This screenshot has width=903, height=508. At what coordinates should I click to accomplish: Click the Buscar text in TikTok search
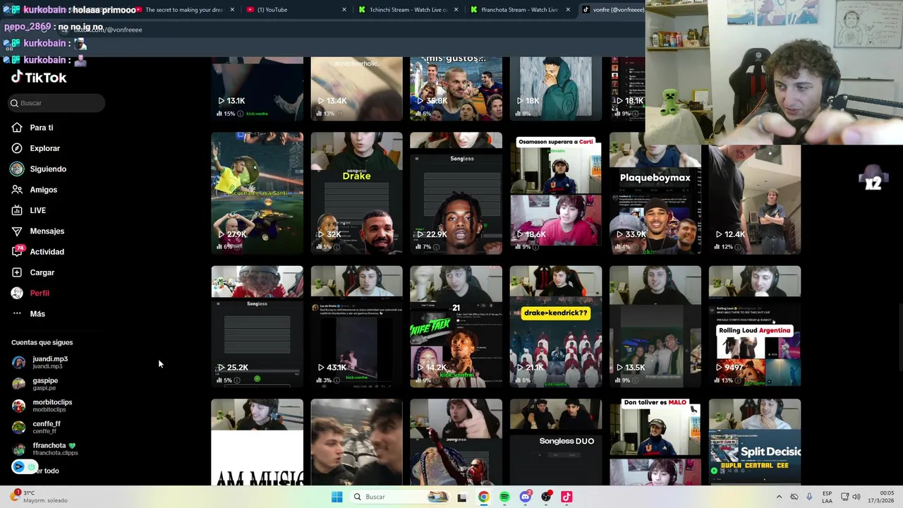31,103
